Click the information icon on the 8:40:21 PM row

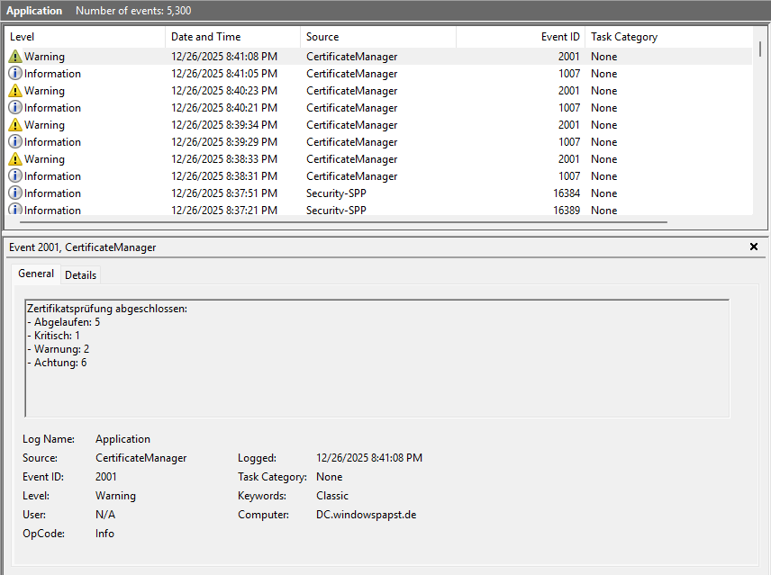coord(16,107)
